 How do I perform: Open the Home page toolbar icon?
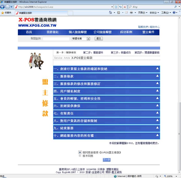coord(111,13)
